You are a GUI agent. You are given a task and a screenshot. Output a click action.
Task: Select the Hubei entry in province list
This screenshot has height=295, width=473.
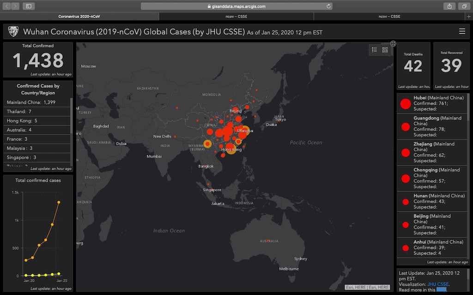pyautogui.click(x=432, y=103)
